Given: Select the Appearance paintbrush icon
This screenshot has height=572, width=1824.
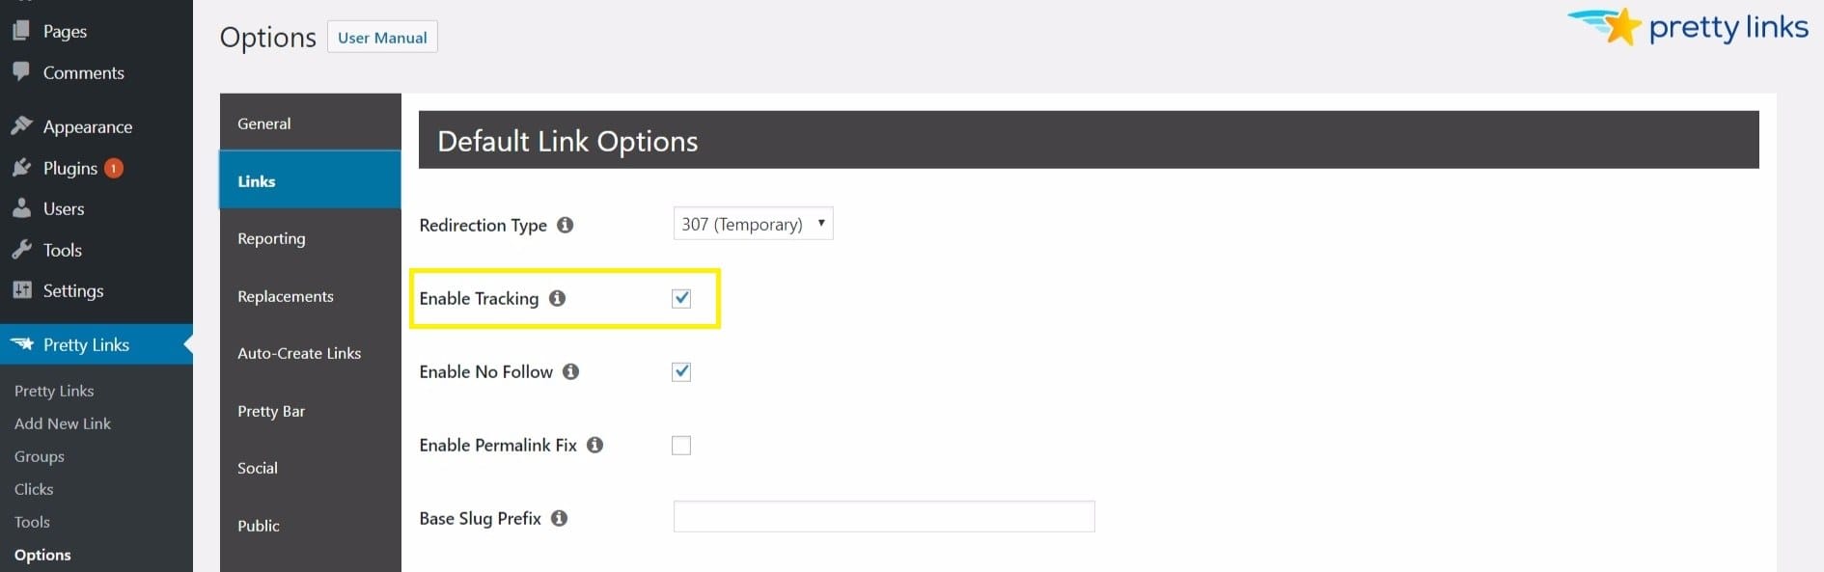Looking at the screenshot, I should pyautogui.click(x=21, y=125).
